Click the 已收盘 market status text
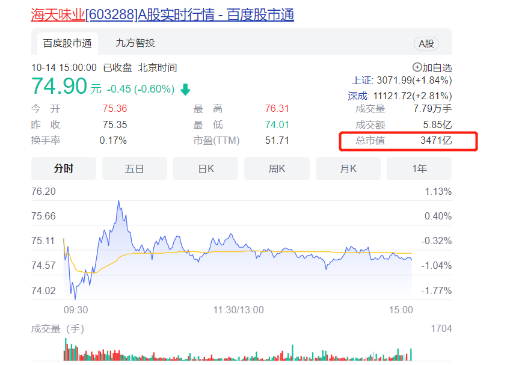This screenshot has height=365, width=510. click(117, 68)
